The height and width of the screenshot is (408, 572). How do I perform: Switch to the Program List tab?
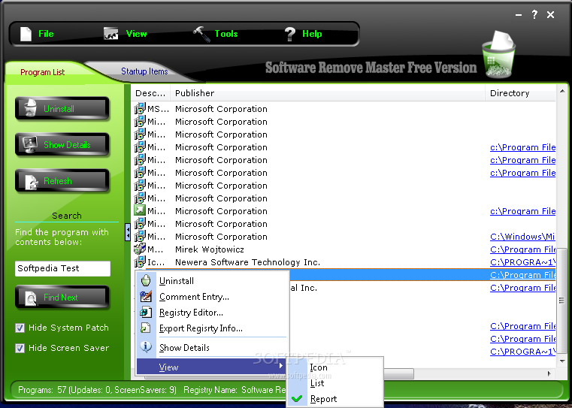coord(43,72)
